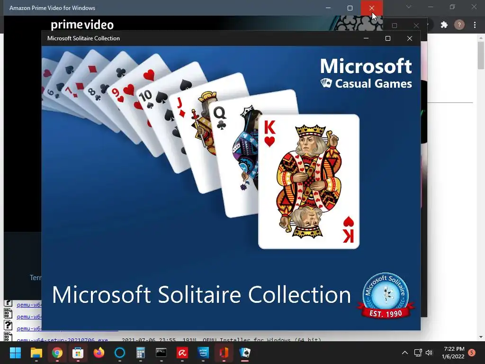Open the Calculator taskbar icon
Viewport: 485px width, 364px height.
point(140,353)
